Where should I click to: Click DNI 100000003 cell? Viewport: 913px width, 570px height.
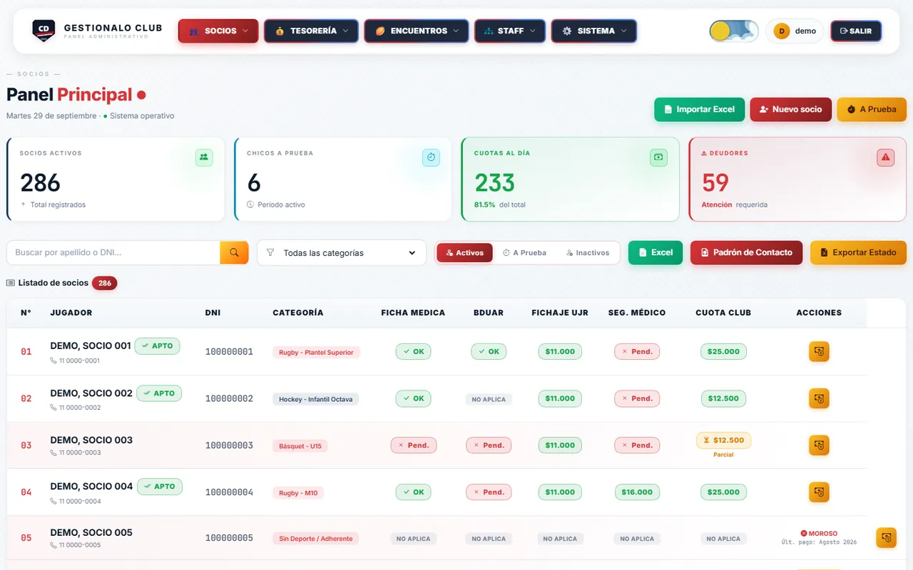click(229, 445)
